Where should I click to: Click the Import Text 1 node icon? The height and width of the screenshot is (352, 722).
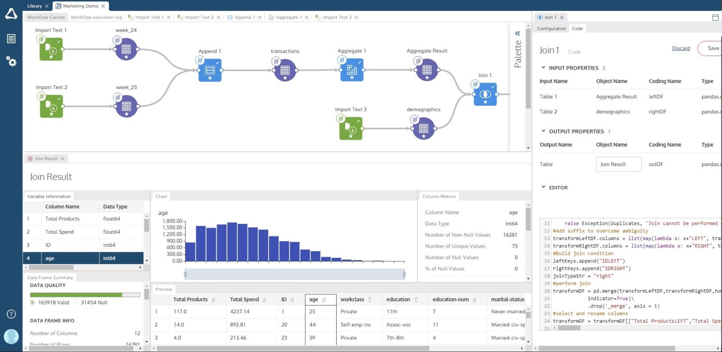click(51, 49)
